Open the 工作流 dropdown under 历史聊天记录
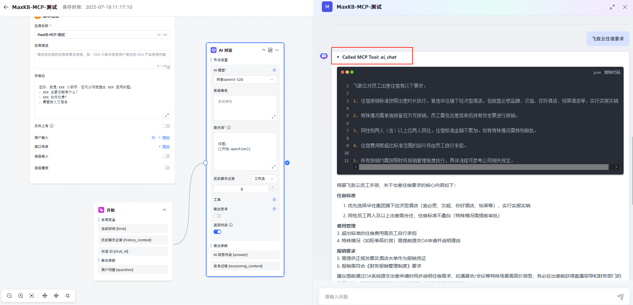Viewport: 633px width, 305px height. coord(264,179)
